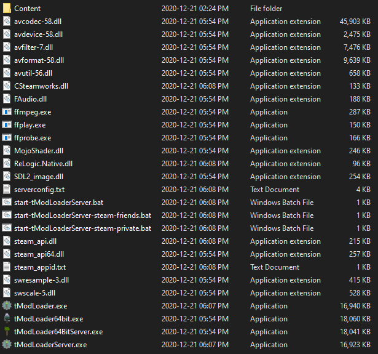Viewport: 378px width, 354px height.
Task: Select the MojoShader.dll file name
Action: [x=39, y=151]
